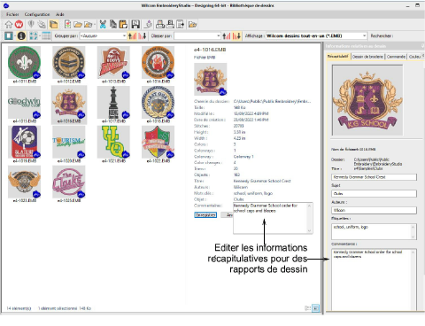Select the Coast Guard e4-1018.EMB thumbnail
425x326 pixels.
point(158,105)
